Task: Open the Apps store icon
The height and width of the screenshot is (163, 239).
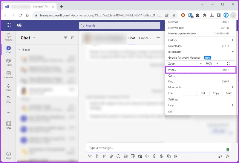Action: point(9,125)
